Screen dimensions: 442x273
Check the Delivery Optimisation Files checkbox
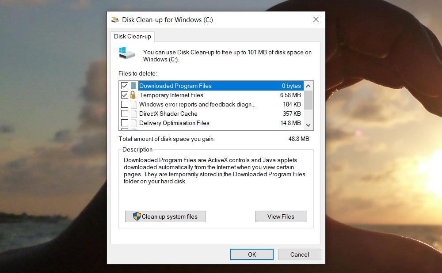tap(125, 123)
